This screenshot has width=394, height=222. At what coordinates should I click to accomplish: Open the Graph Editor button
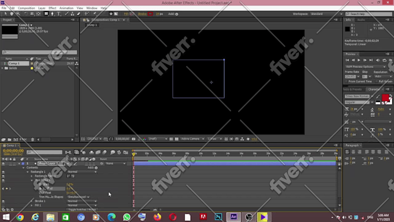126,152
